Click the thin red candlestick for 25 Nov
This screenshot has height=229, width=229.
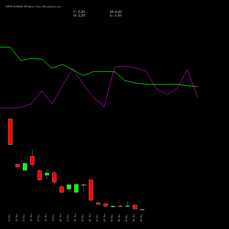[84, 185]
